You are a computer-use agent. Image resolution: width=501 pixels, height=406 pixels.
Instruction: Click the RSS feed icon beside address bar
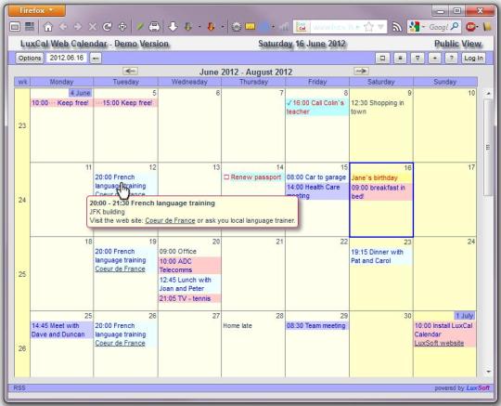pos(397,27)
